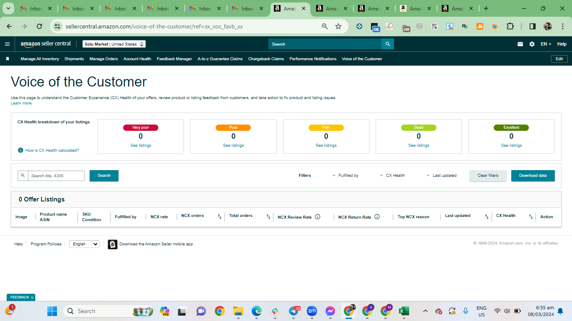Open the Learn more link
The height and width of the screenshot is (321, 572).
(x=21, y=103)
